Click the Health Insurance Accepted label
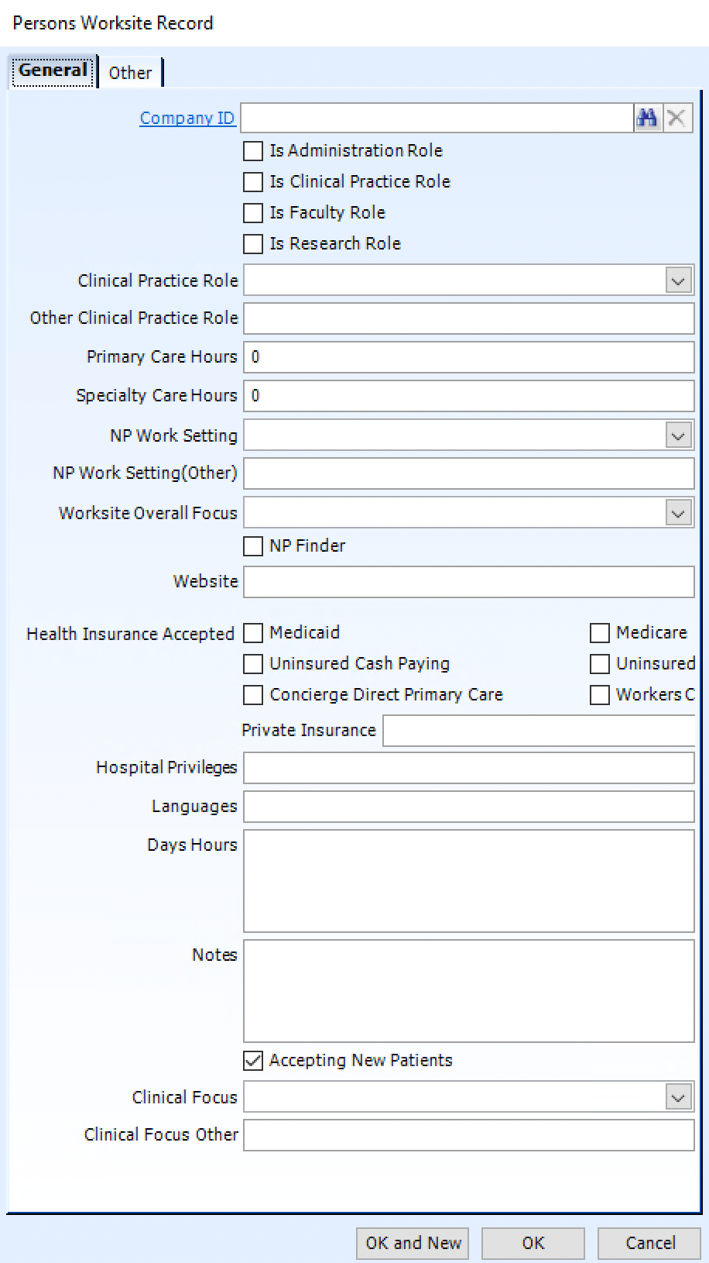The image size is (709, 1263). [130, 634]
